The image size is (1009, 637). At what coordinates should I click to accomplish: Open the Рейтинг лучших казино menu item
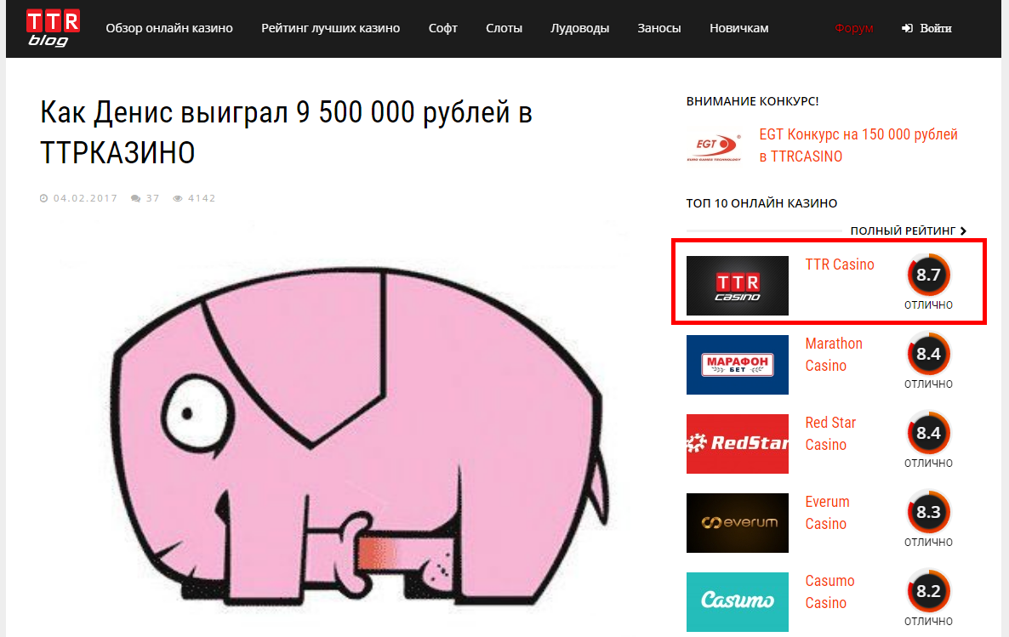[331, 28]
